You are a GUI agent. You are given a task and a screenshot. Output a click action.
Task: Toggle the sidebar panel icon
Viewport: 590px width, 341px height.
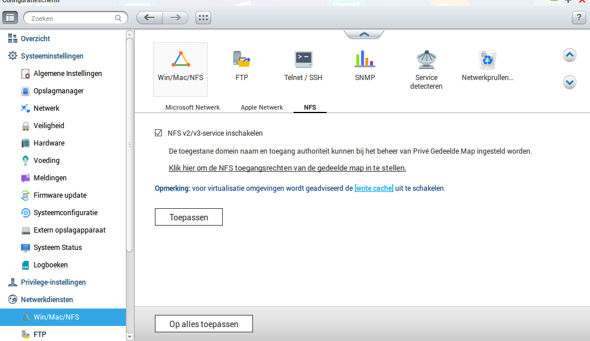tap(10, 18)
